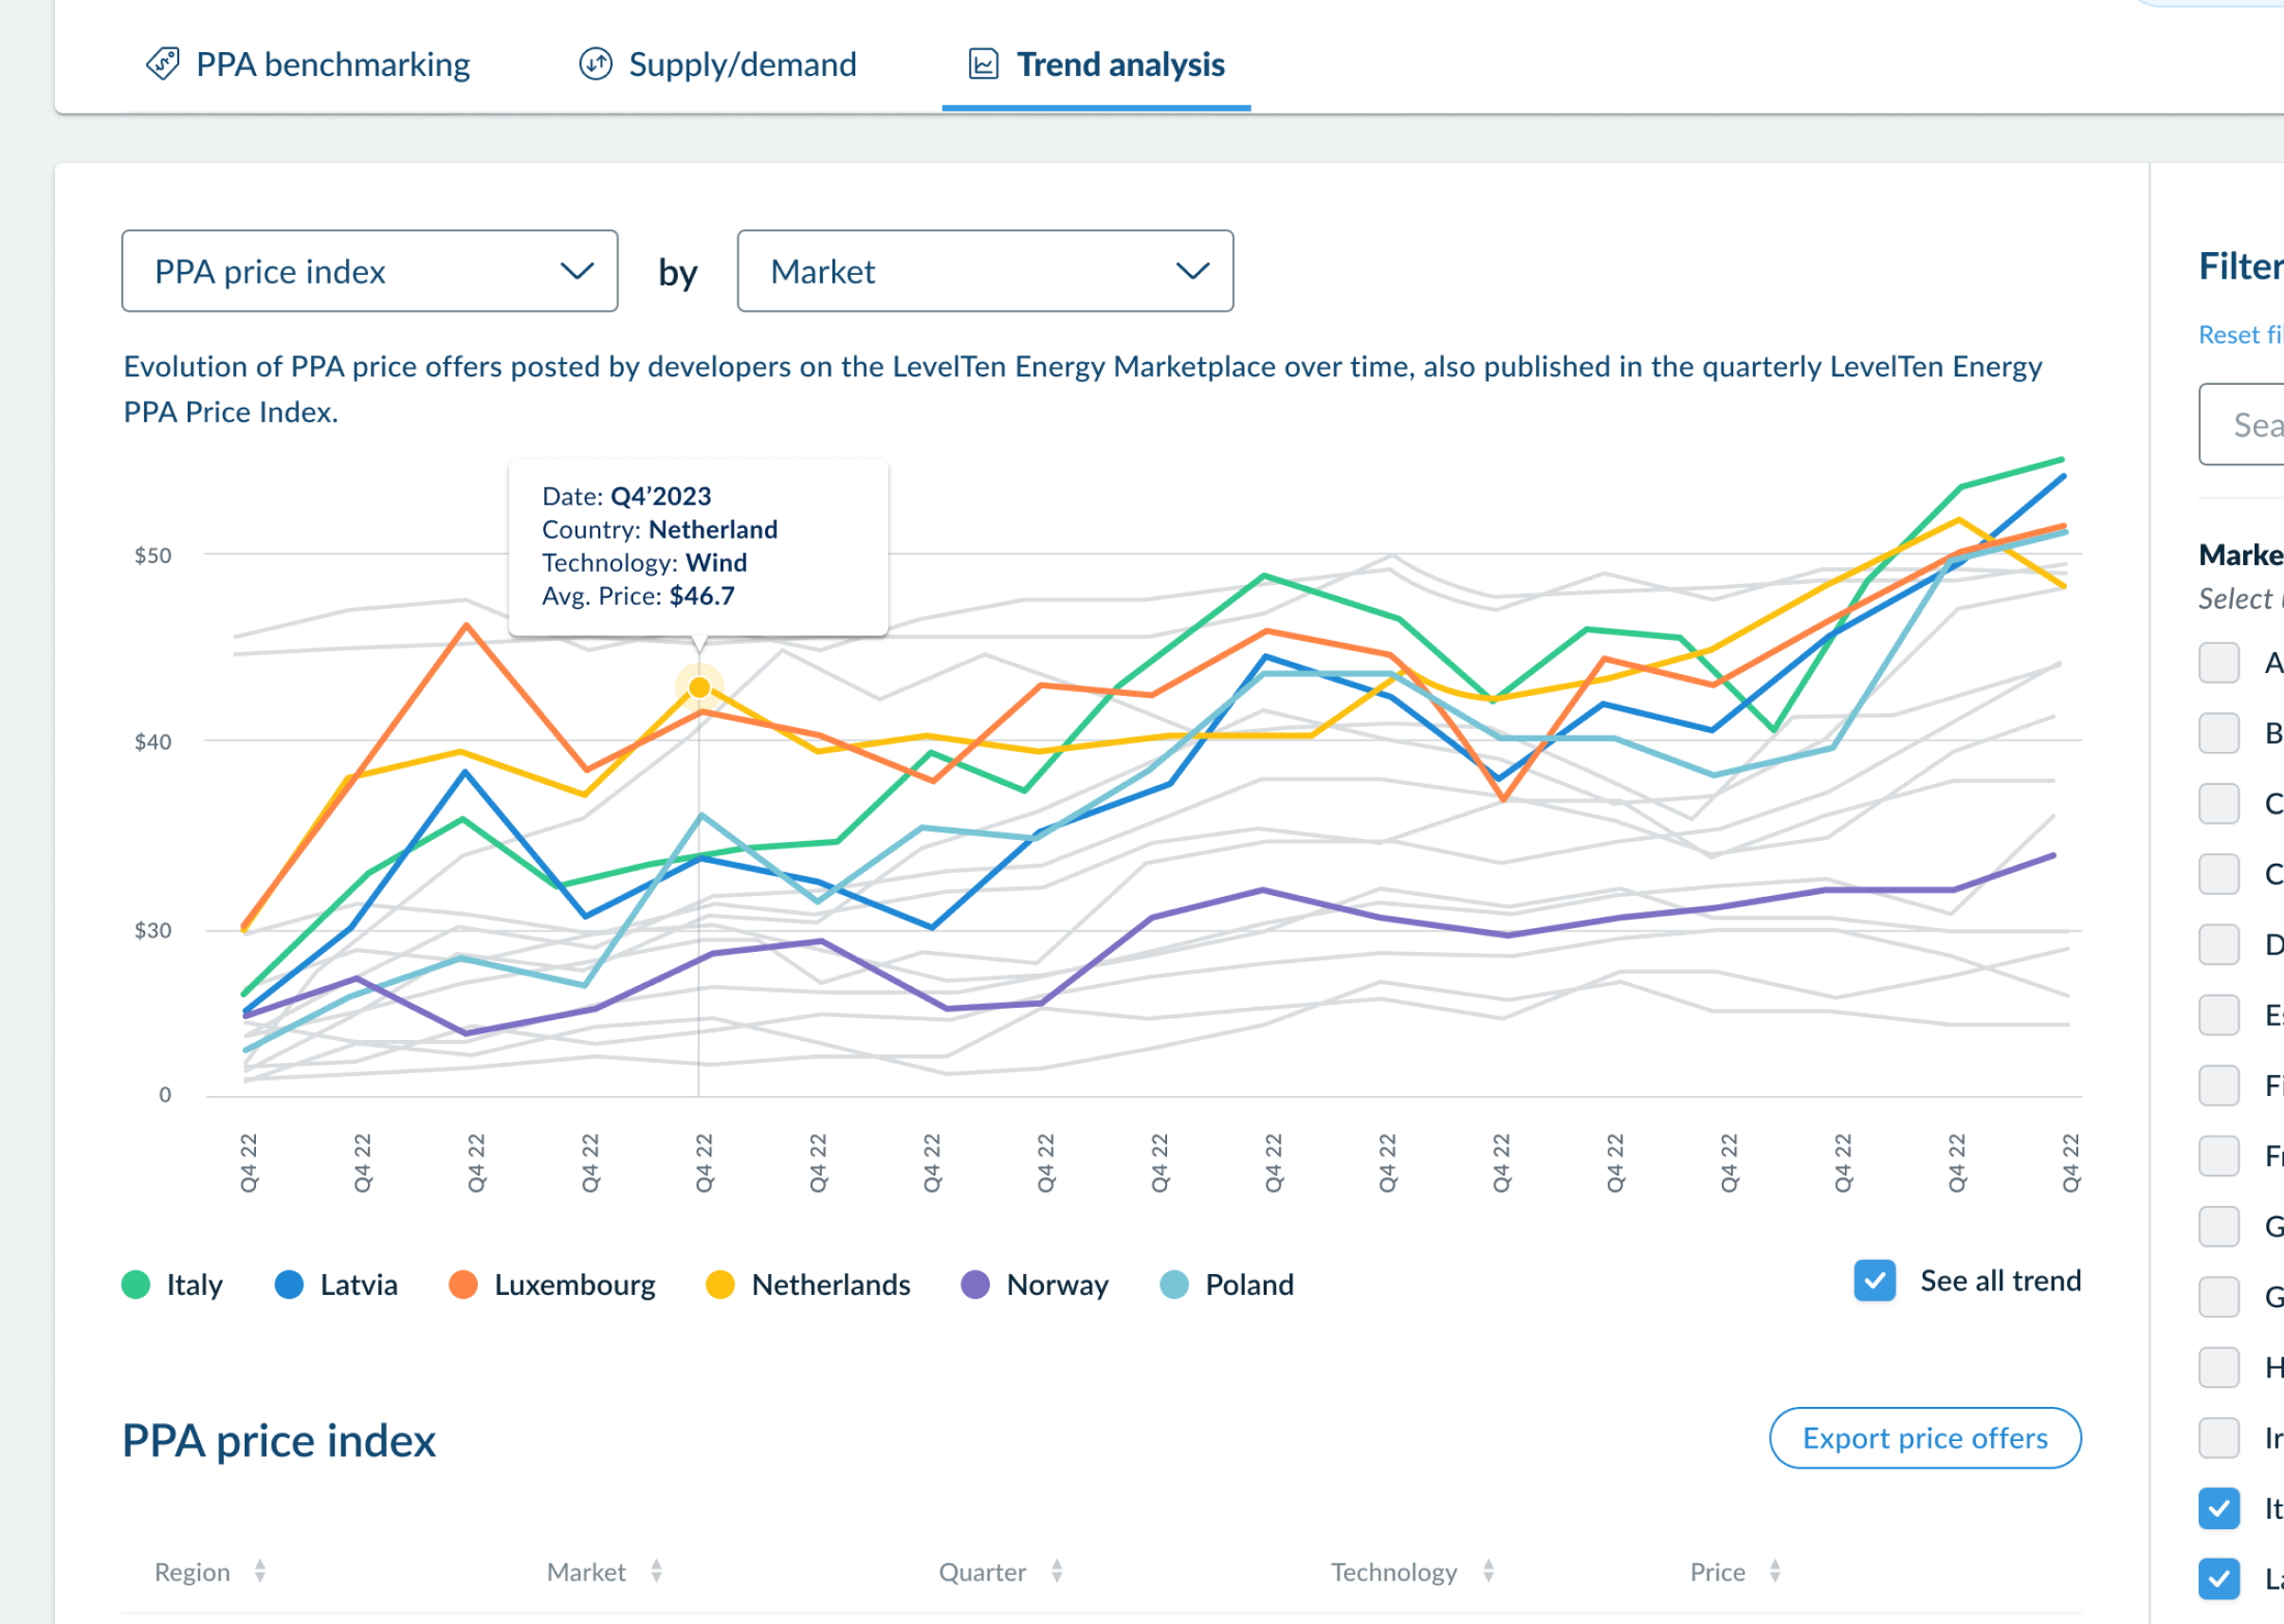
Task: Uncheck the See all trend checkbox
Action: click(1874, 1281)
